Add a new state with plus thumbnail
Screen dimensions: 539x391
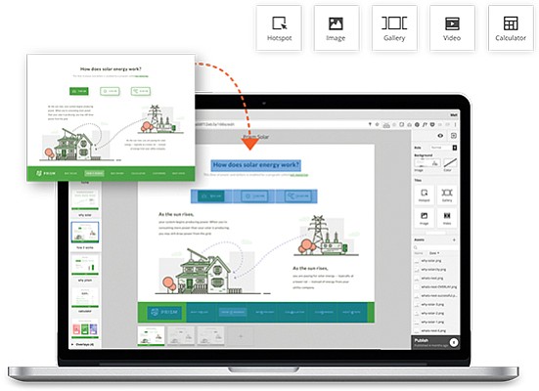tap(241, 335)
